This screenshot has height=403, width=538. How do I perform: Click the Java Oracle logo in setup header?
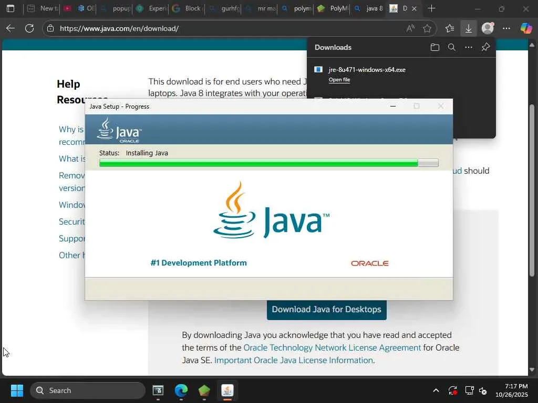(x=119, y=130)
